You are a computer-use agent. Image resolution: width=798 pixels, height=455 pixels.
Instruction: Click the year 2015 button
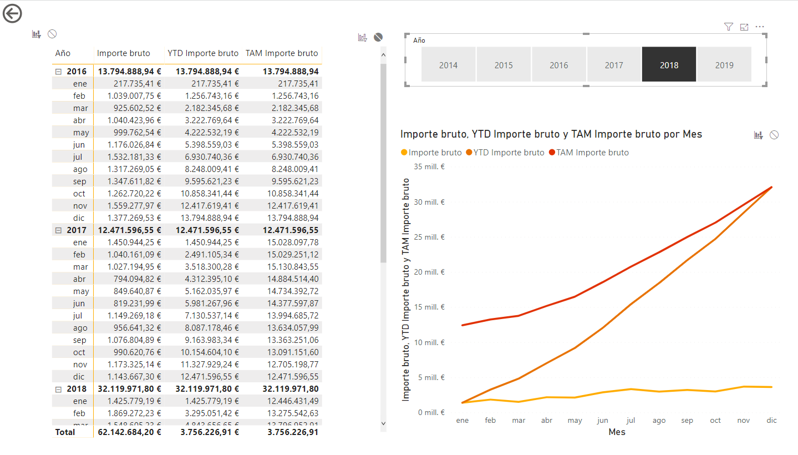click(503, 64)
